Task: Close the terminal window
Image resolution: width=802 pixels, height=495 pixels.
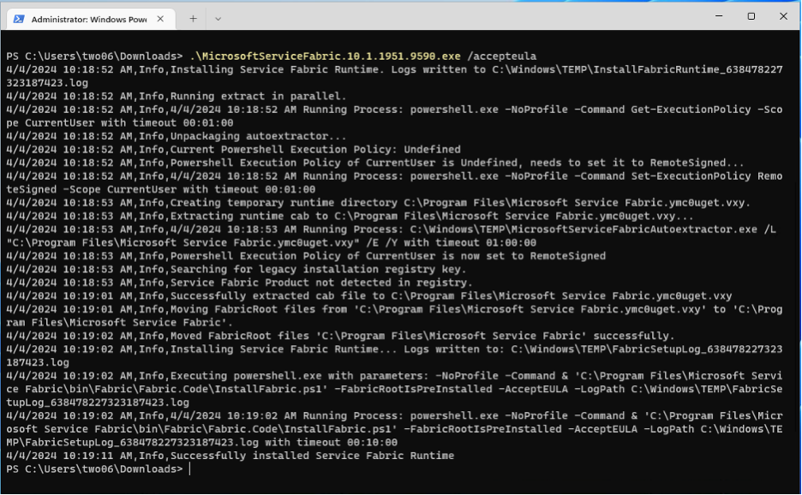Action: (783, 16)
